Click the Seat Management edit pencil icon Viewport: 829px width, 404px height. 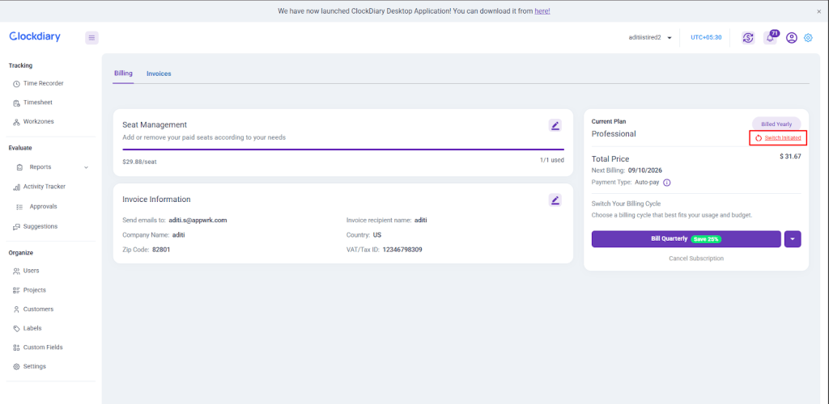click(x=555, y=125)
